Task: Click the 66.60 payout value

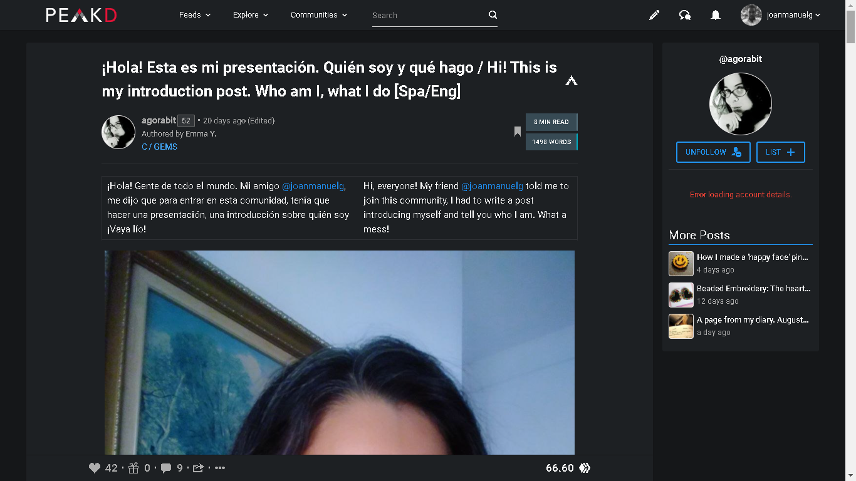Action: 560,468
